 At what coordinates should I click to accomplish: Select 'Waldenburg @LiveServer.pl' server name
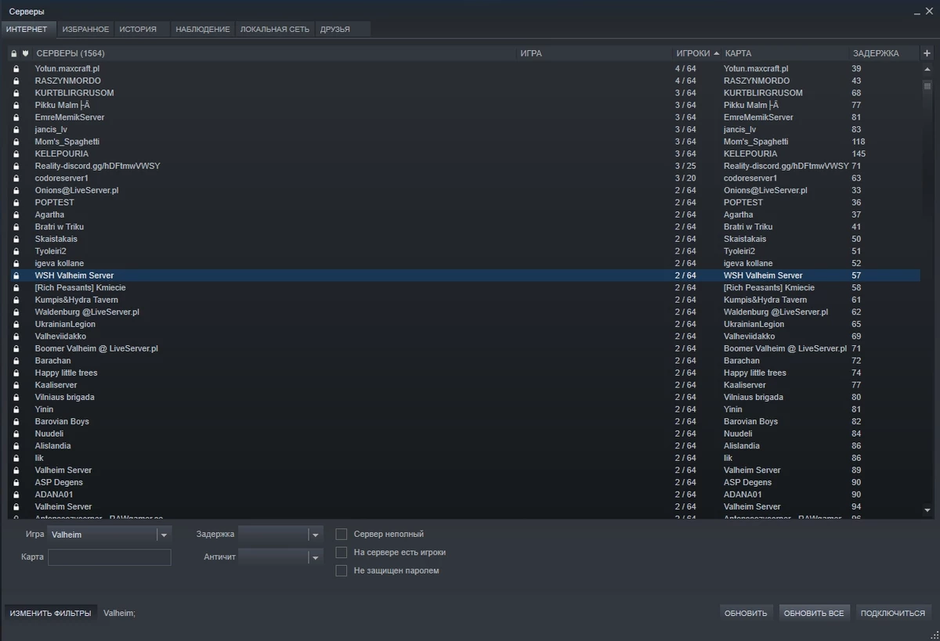tap(87, 312)
